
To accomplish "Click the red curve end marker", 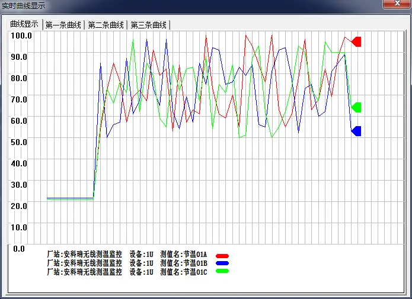I will click(356, 41).
